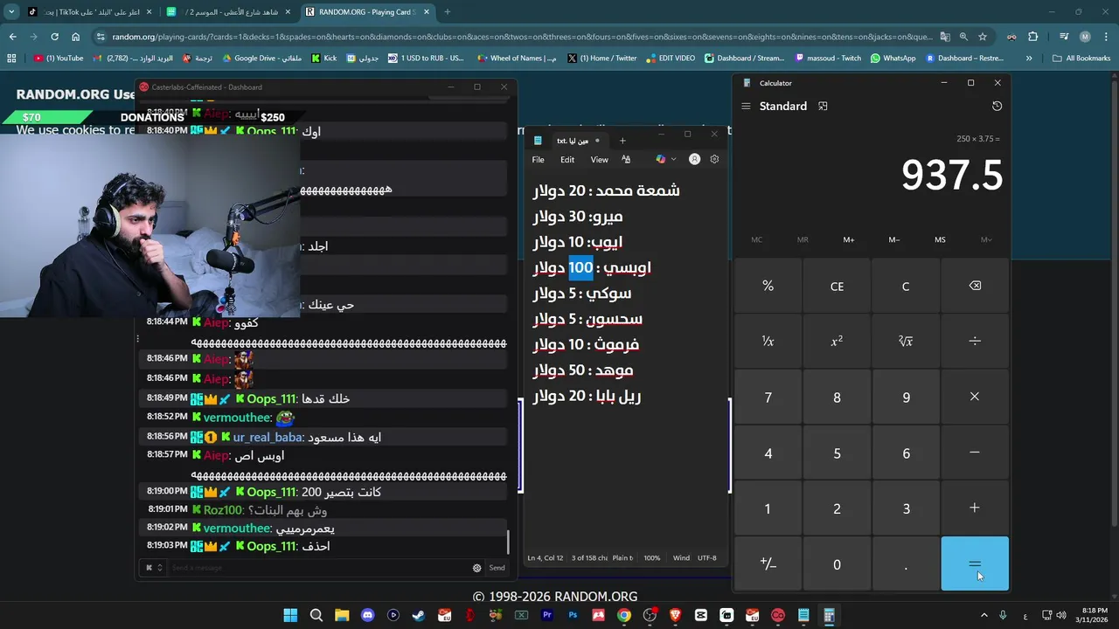
Task: Click the plus/minus sign key
Action: (x=768, y=564)
